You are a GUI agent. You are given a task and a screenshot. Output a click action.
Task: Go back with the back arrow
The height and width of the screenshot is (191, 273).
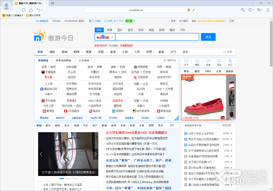(16, 10)
